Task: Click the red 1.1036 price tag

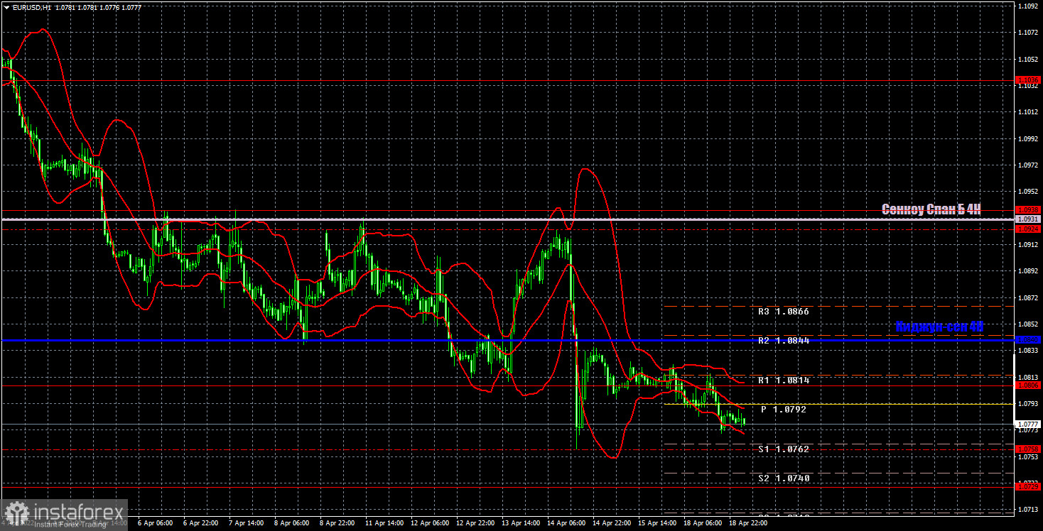Action: pyautogui.click(x=1028, y=80)
